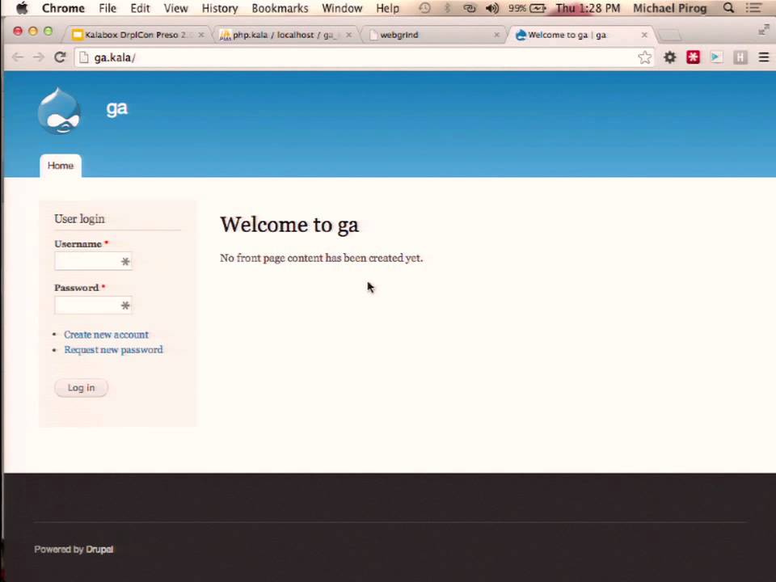Select the Welcome to ga tab
This screenshot has height=582, width=776.
[580, 35]
